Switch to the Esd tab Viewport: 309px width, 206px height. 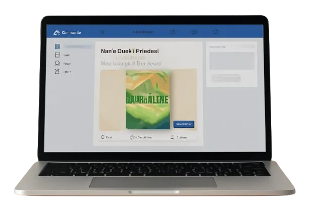pyautogui.click(x=109, y=137)
